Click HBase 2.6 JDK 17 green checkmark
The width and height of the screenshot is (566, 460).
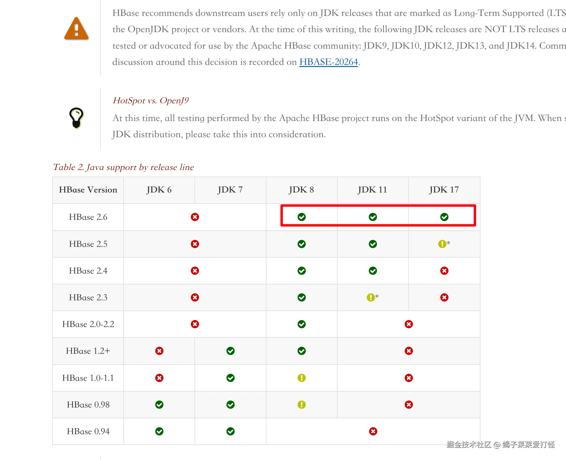pyautogui.click(x=444, y=217)
